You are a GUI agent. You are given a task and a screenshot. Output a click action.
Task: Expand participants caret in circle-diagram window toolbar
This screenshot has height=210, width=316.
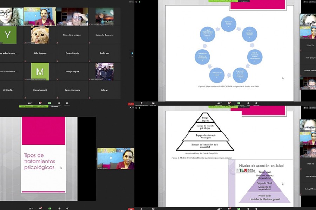pyautogui.click(x=223, y=103)
